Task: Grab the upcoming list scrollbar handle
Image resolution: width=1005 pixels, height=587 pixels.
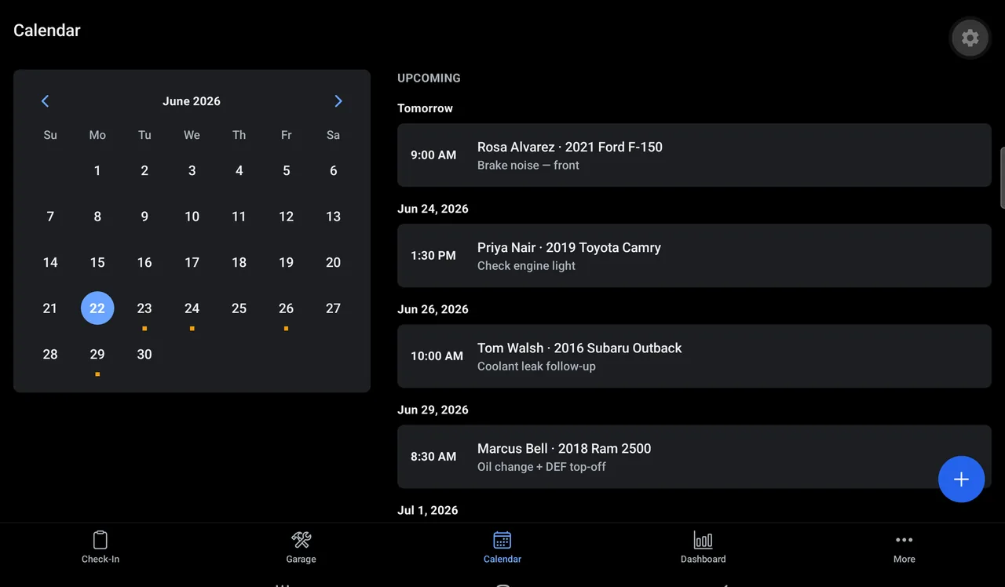Action: pos(1003,177)
